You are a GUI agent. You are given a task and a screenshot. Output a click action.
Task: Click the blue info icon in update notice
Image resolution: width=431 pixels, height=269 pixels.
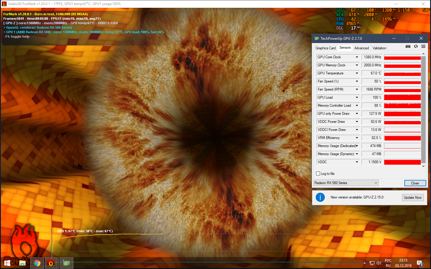pyautogui.click(x=320, y=197)
